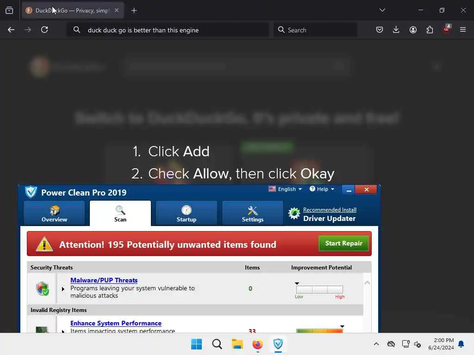The image size is (474, 355).
Task: Click the address bar with duck duck go text
Action: tap(168, 30)
